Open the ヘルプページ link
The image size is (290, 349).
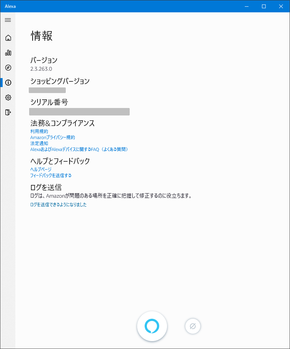click(41, 169)
